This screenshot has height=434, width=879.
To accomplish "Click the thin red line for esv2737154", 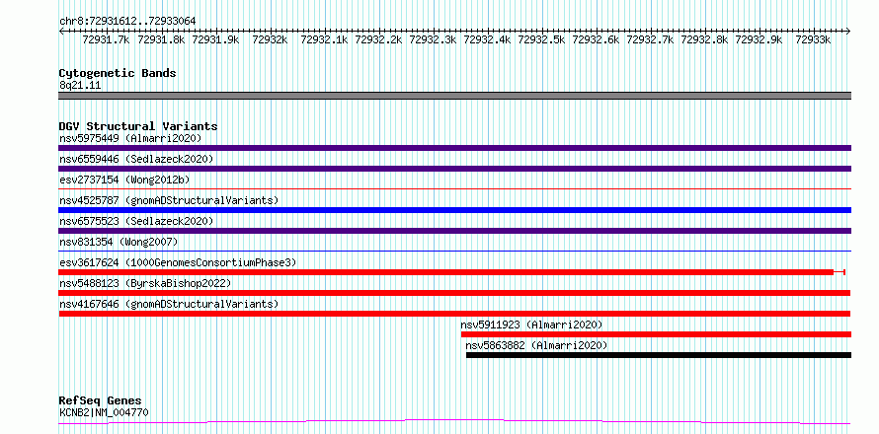I will point(454,189).
